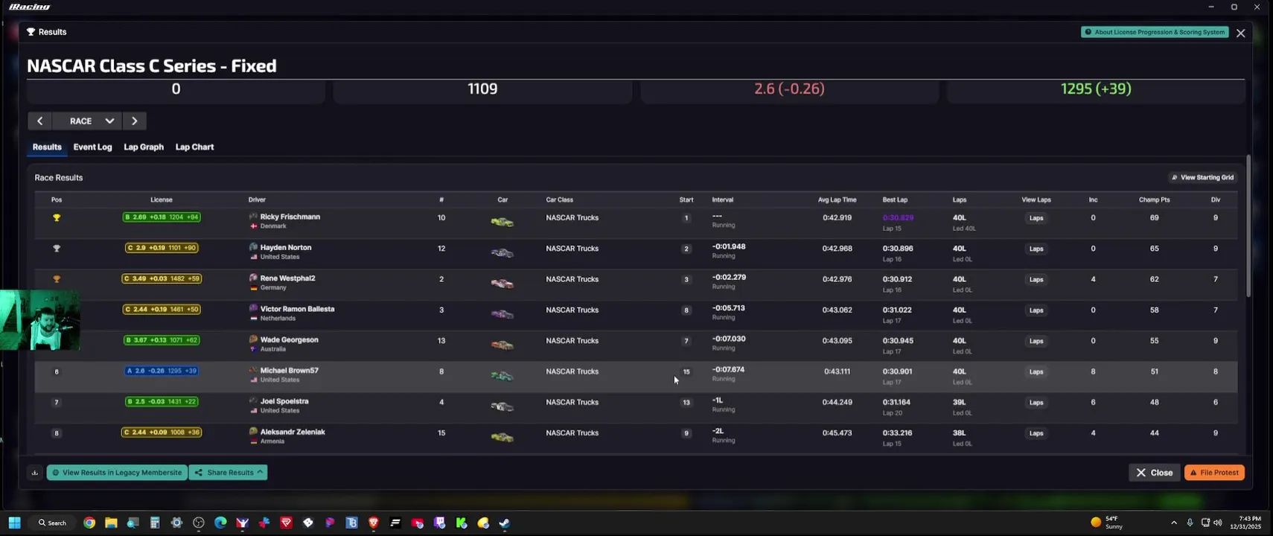Select driver name Wade Georgeson
The width and height of the screenshot is (1273, 536).
pyautogui.click(x=289, y=339)
